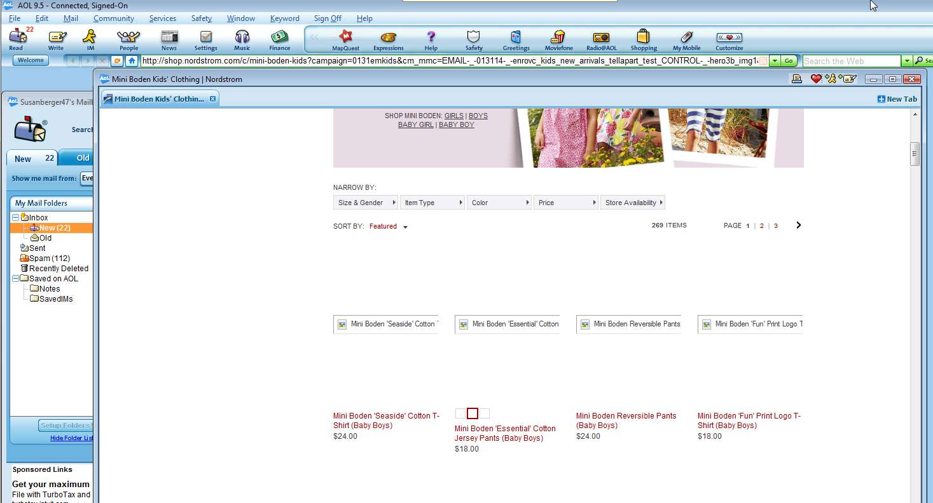Open the Search the Web dropdown arrow
The width and height of the screenshot is (933, 503).
point(907,61)
